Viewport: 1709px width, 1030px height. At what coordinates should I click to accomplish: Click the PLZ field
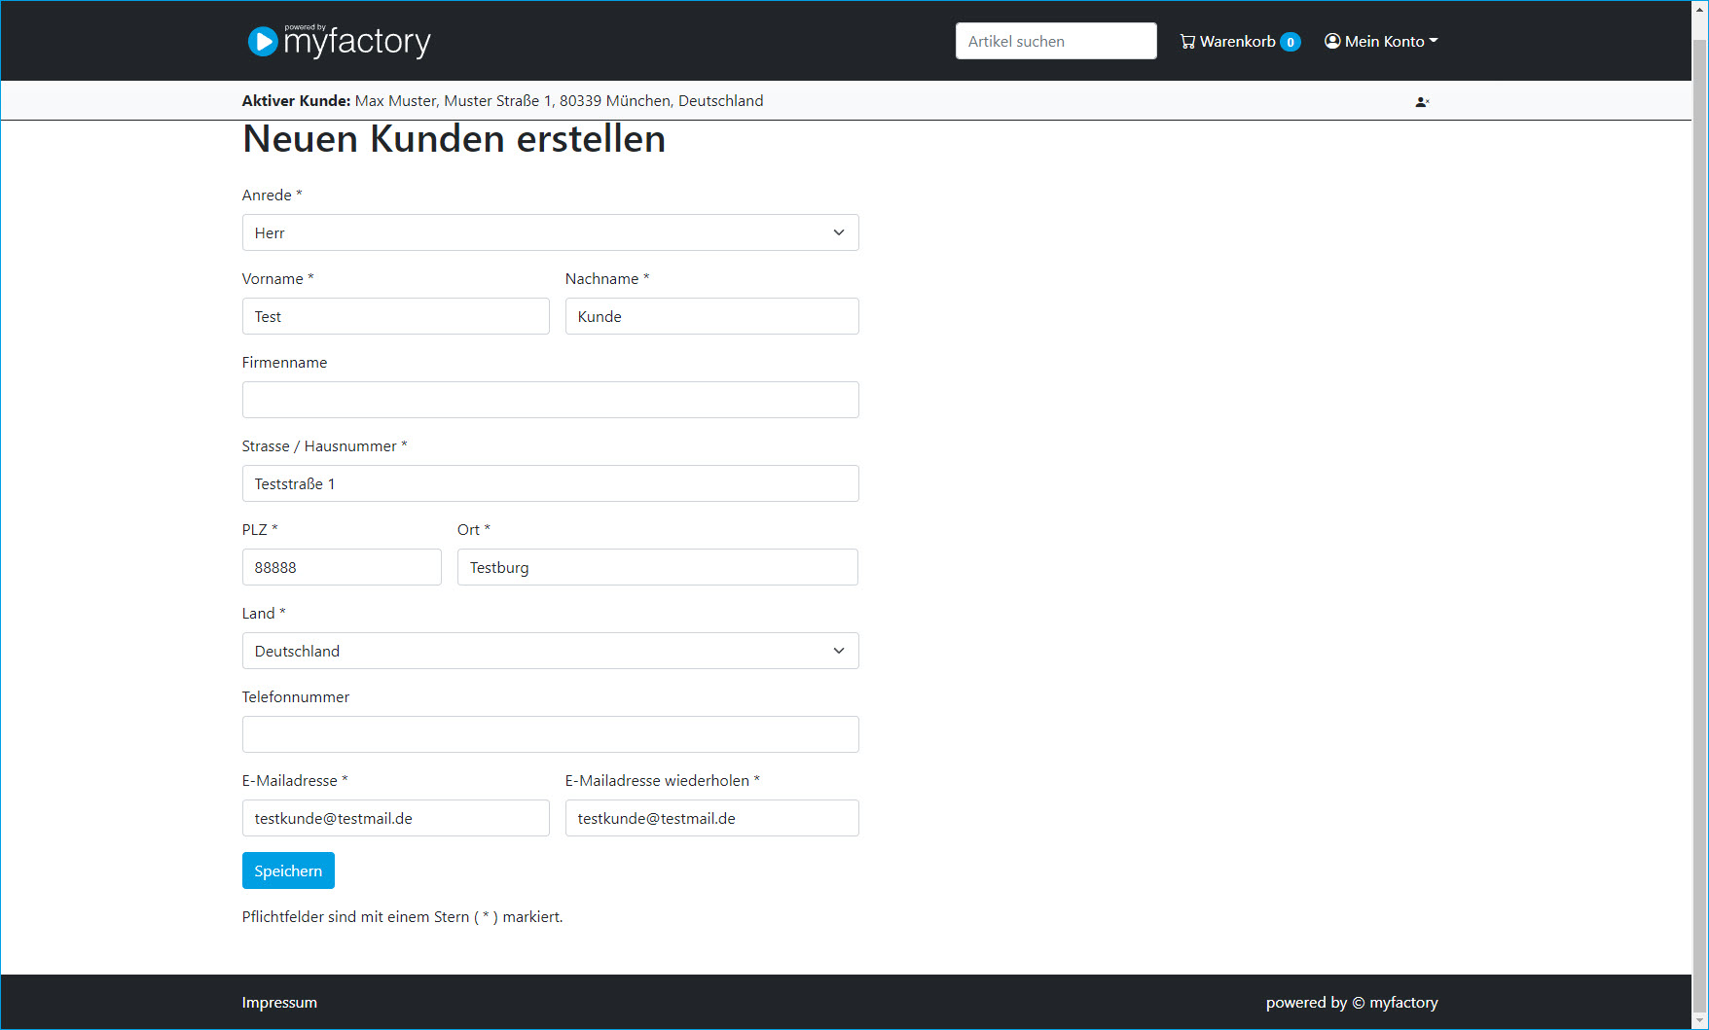pos(342,567)
